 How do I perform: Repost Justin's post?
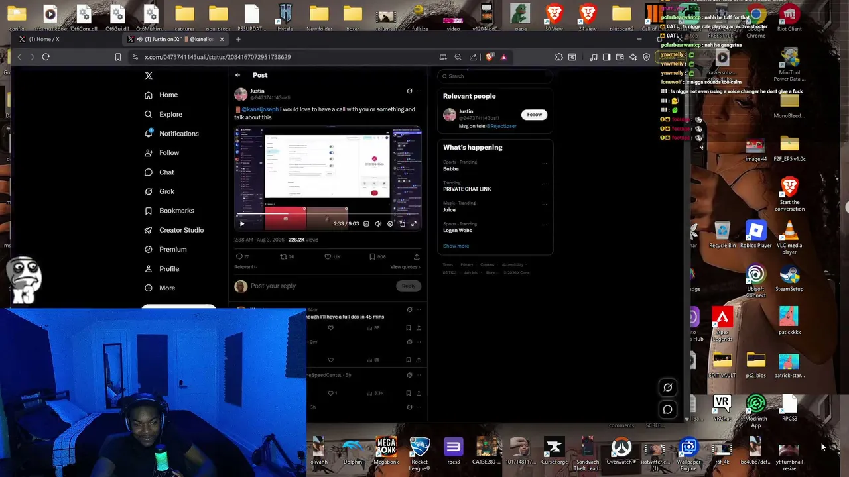(x=283, y=256)
